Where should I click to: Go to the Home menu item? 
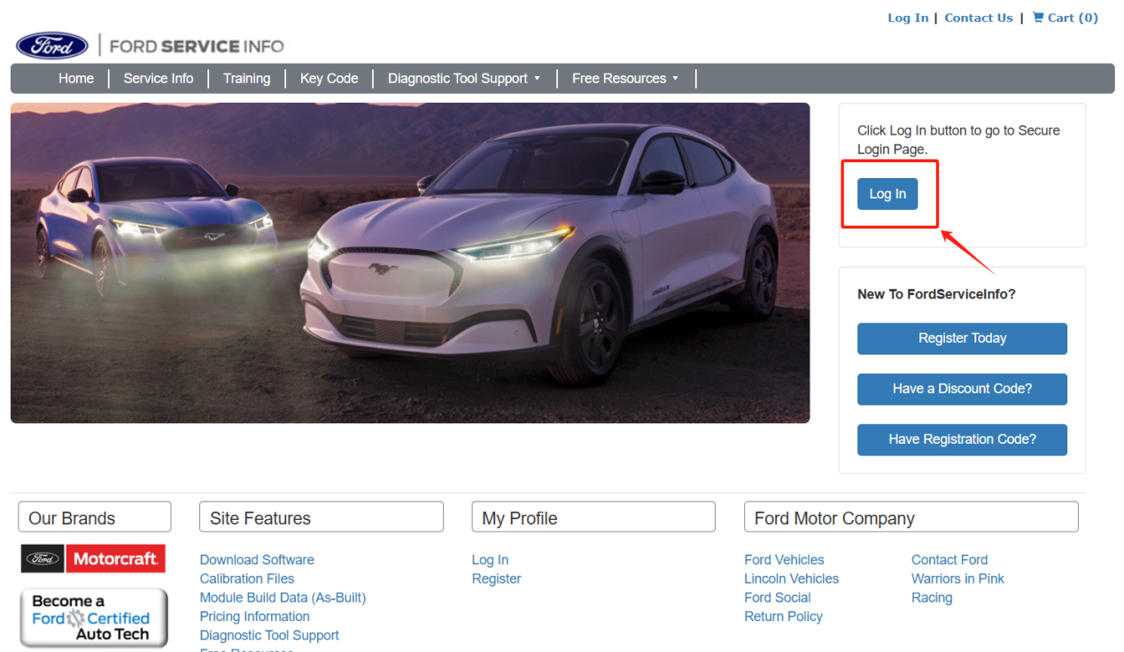click(76, 79)
